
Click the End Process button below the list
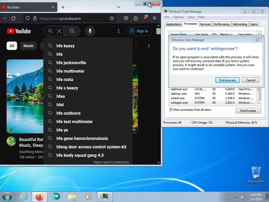248,111
